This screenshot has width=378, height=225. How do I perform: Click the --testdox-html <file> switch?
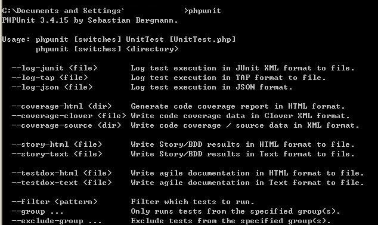pyautogui.click(x=62, y=173)
